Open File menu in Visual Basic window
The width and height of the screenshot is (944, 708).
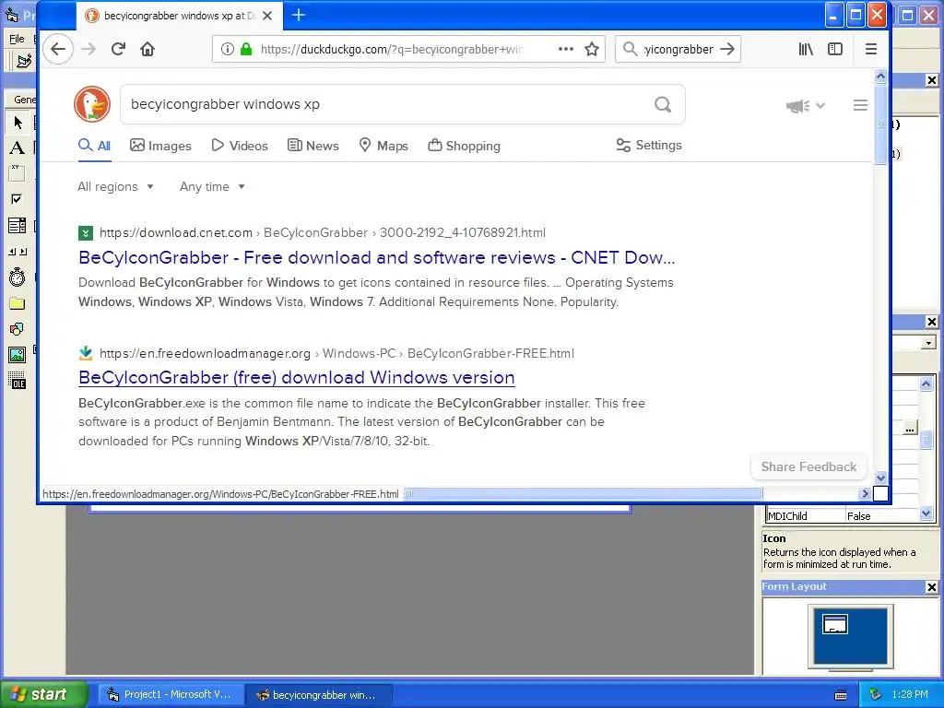[x=17, y=39]
